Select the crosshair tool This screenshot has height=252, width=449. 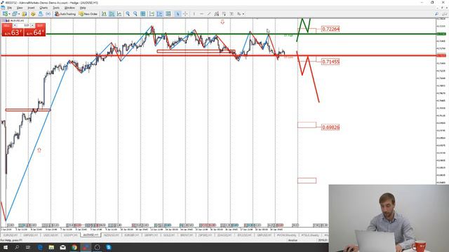click(185, 14)
